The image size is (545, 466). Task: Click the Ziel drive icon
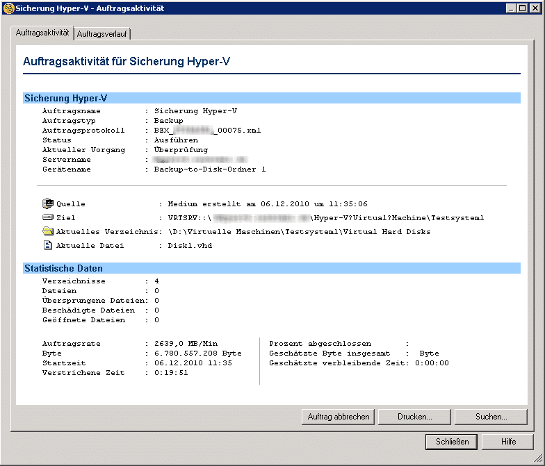pyautogui.click(x=48, y=217)
